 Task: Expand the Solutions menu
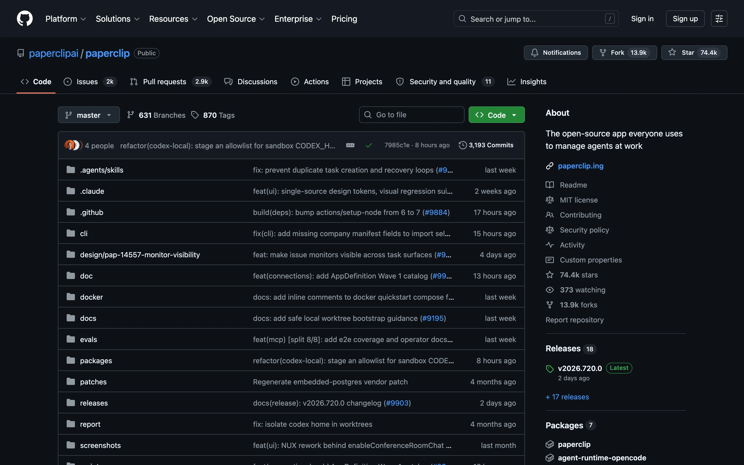point(118,19)
